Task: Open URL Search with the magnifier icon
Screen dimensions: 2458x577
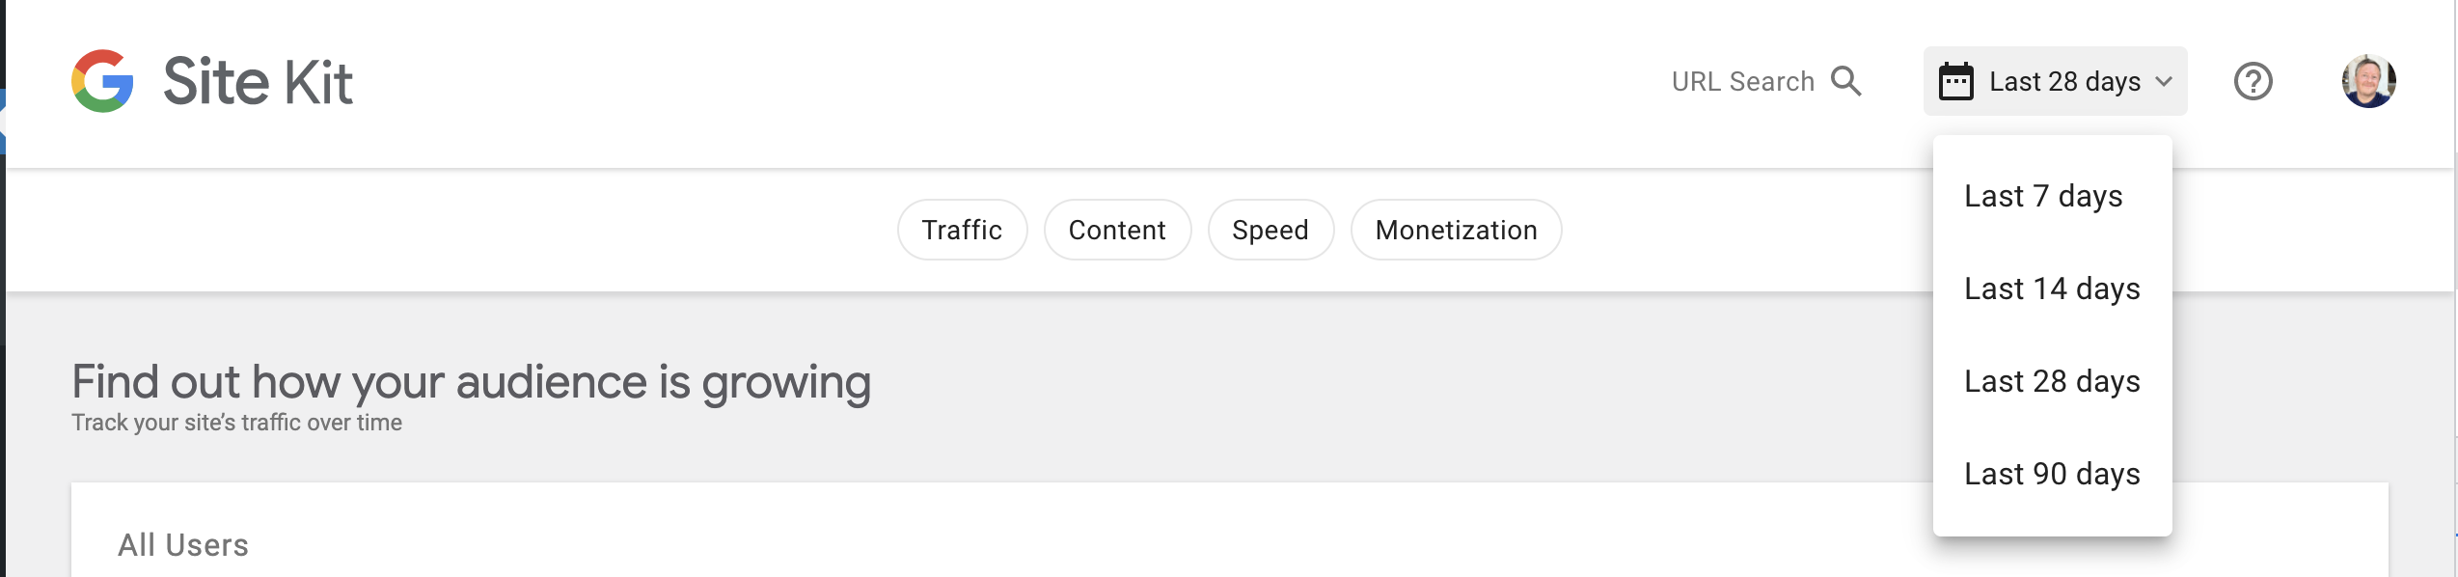Action: pyautogui.click(x=1848, y=81)
